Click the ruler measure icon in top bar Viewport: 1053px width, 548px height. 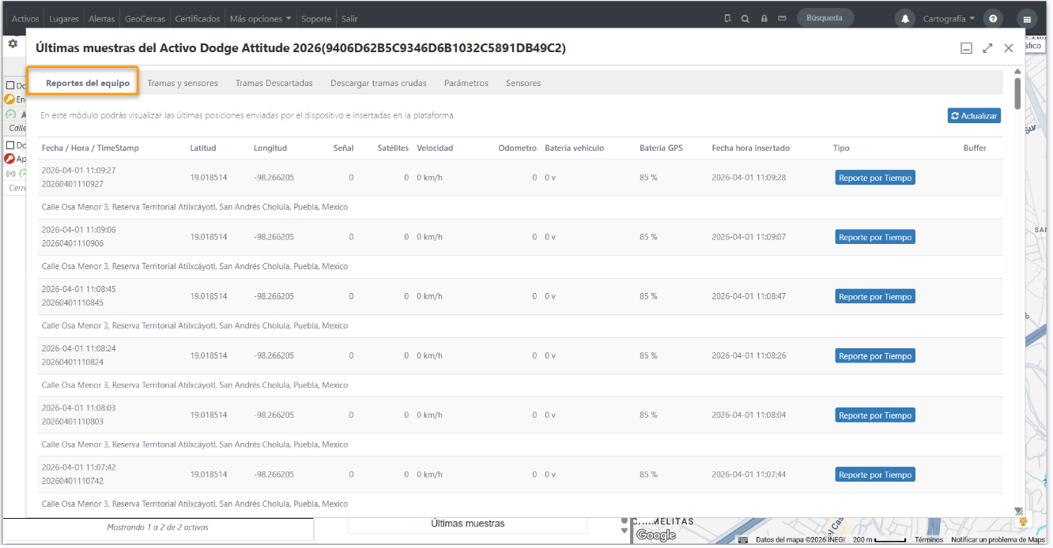click(782, 19)
